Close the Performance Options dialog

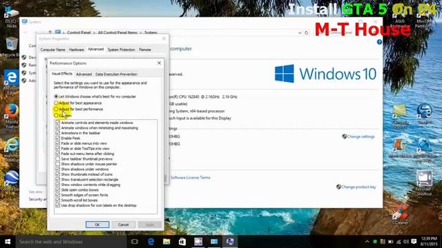click(x=160, y=63)
